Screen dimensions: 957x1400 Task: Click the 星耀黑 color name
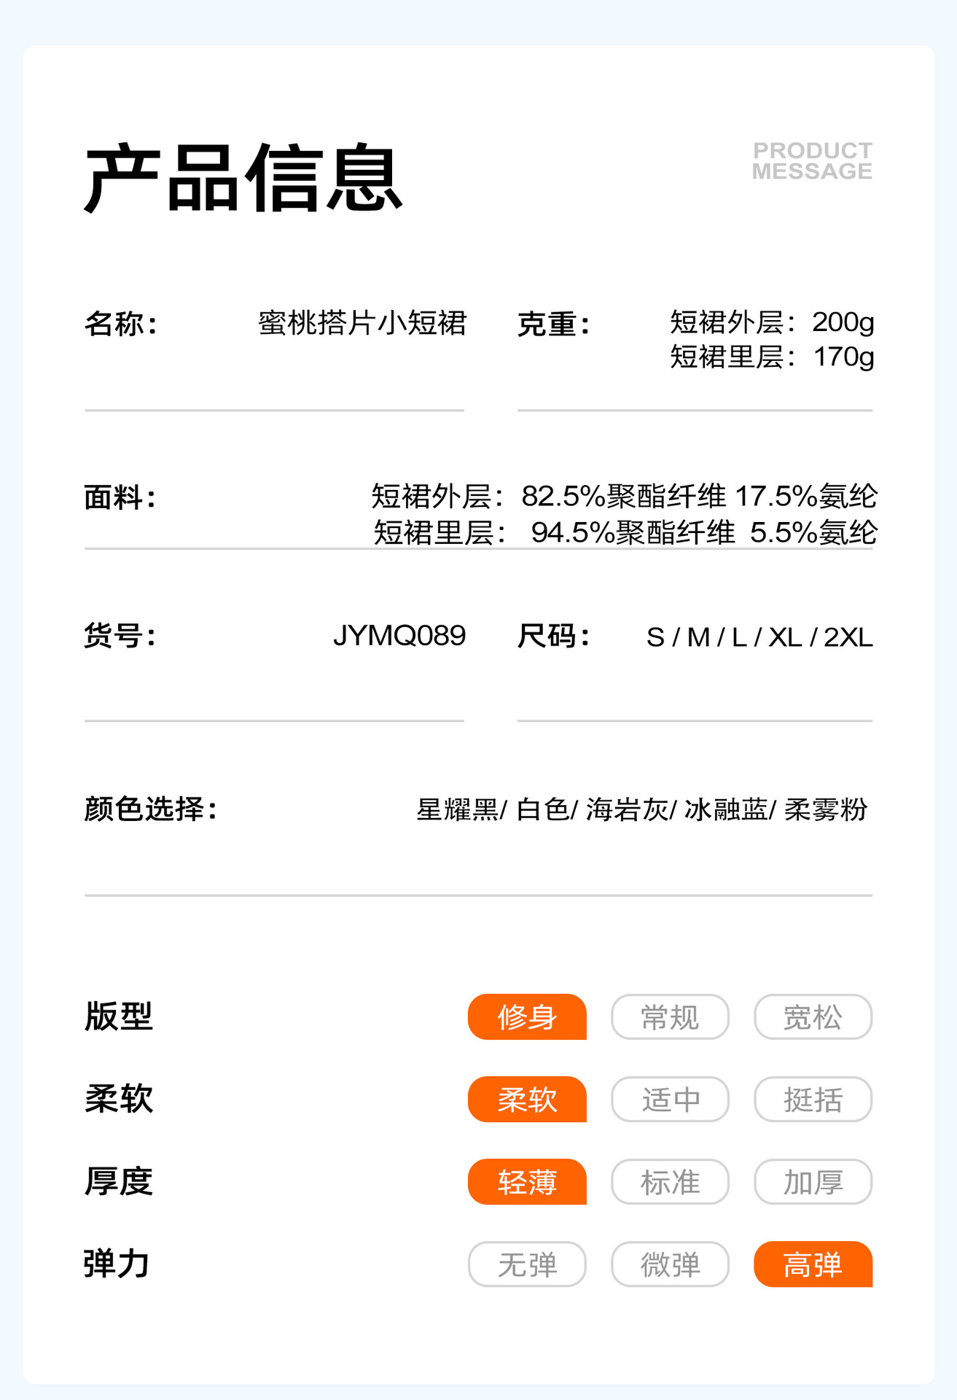(458, 809)
